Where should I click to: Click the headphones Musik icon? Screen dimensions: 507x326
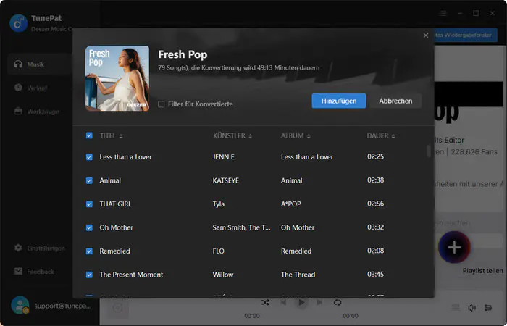click(18, 64)
